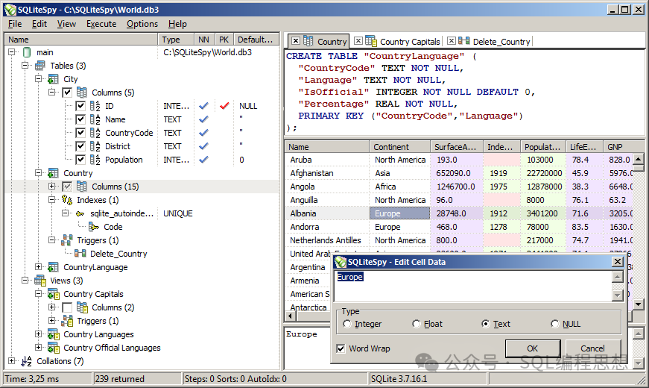Click the sqlite_autoindex key icon
The width and height of the screenshot is (649, 388).
pos(80,213)
